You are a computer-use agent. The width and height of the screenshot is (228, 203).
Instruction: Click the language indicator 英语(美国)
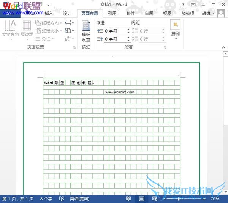coord(79,199)
